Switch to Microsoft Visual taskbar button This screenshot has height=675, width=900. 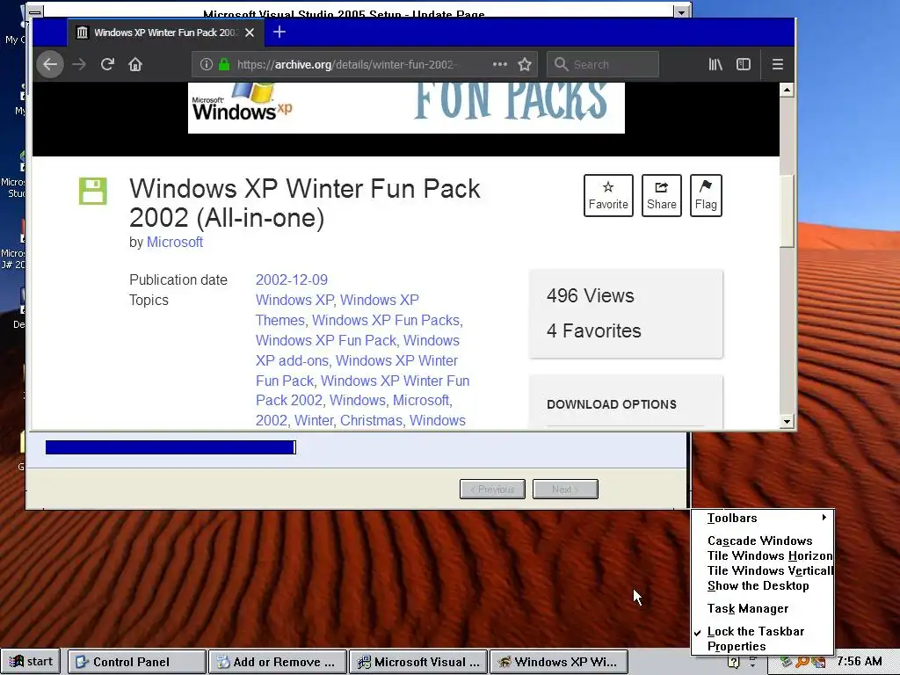[418, 662]
